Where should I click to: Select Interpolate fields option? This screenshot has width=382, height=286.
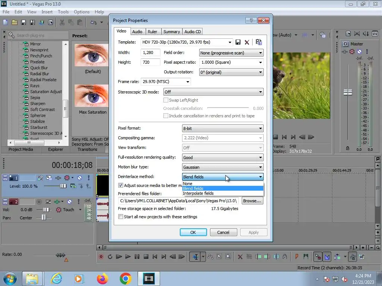(x=223, y=193)
